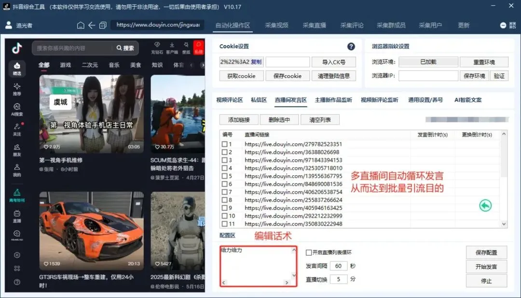Click the 保存cookie button
This screenshot has width=521, height=298.
(288, 76)
